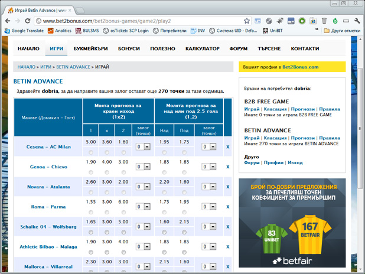Open the ТЪРСЕНЕ menu item

(x=269, y=48)
